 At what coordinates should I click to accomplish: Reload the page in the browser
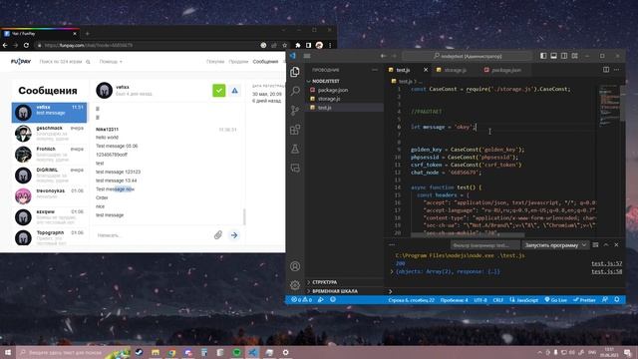point(26,45)
